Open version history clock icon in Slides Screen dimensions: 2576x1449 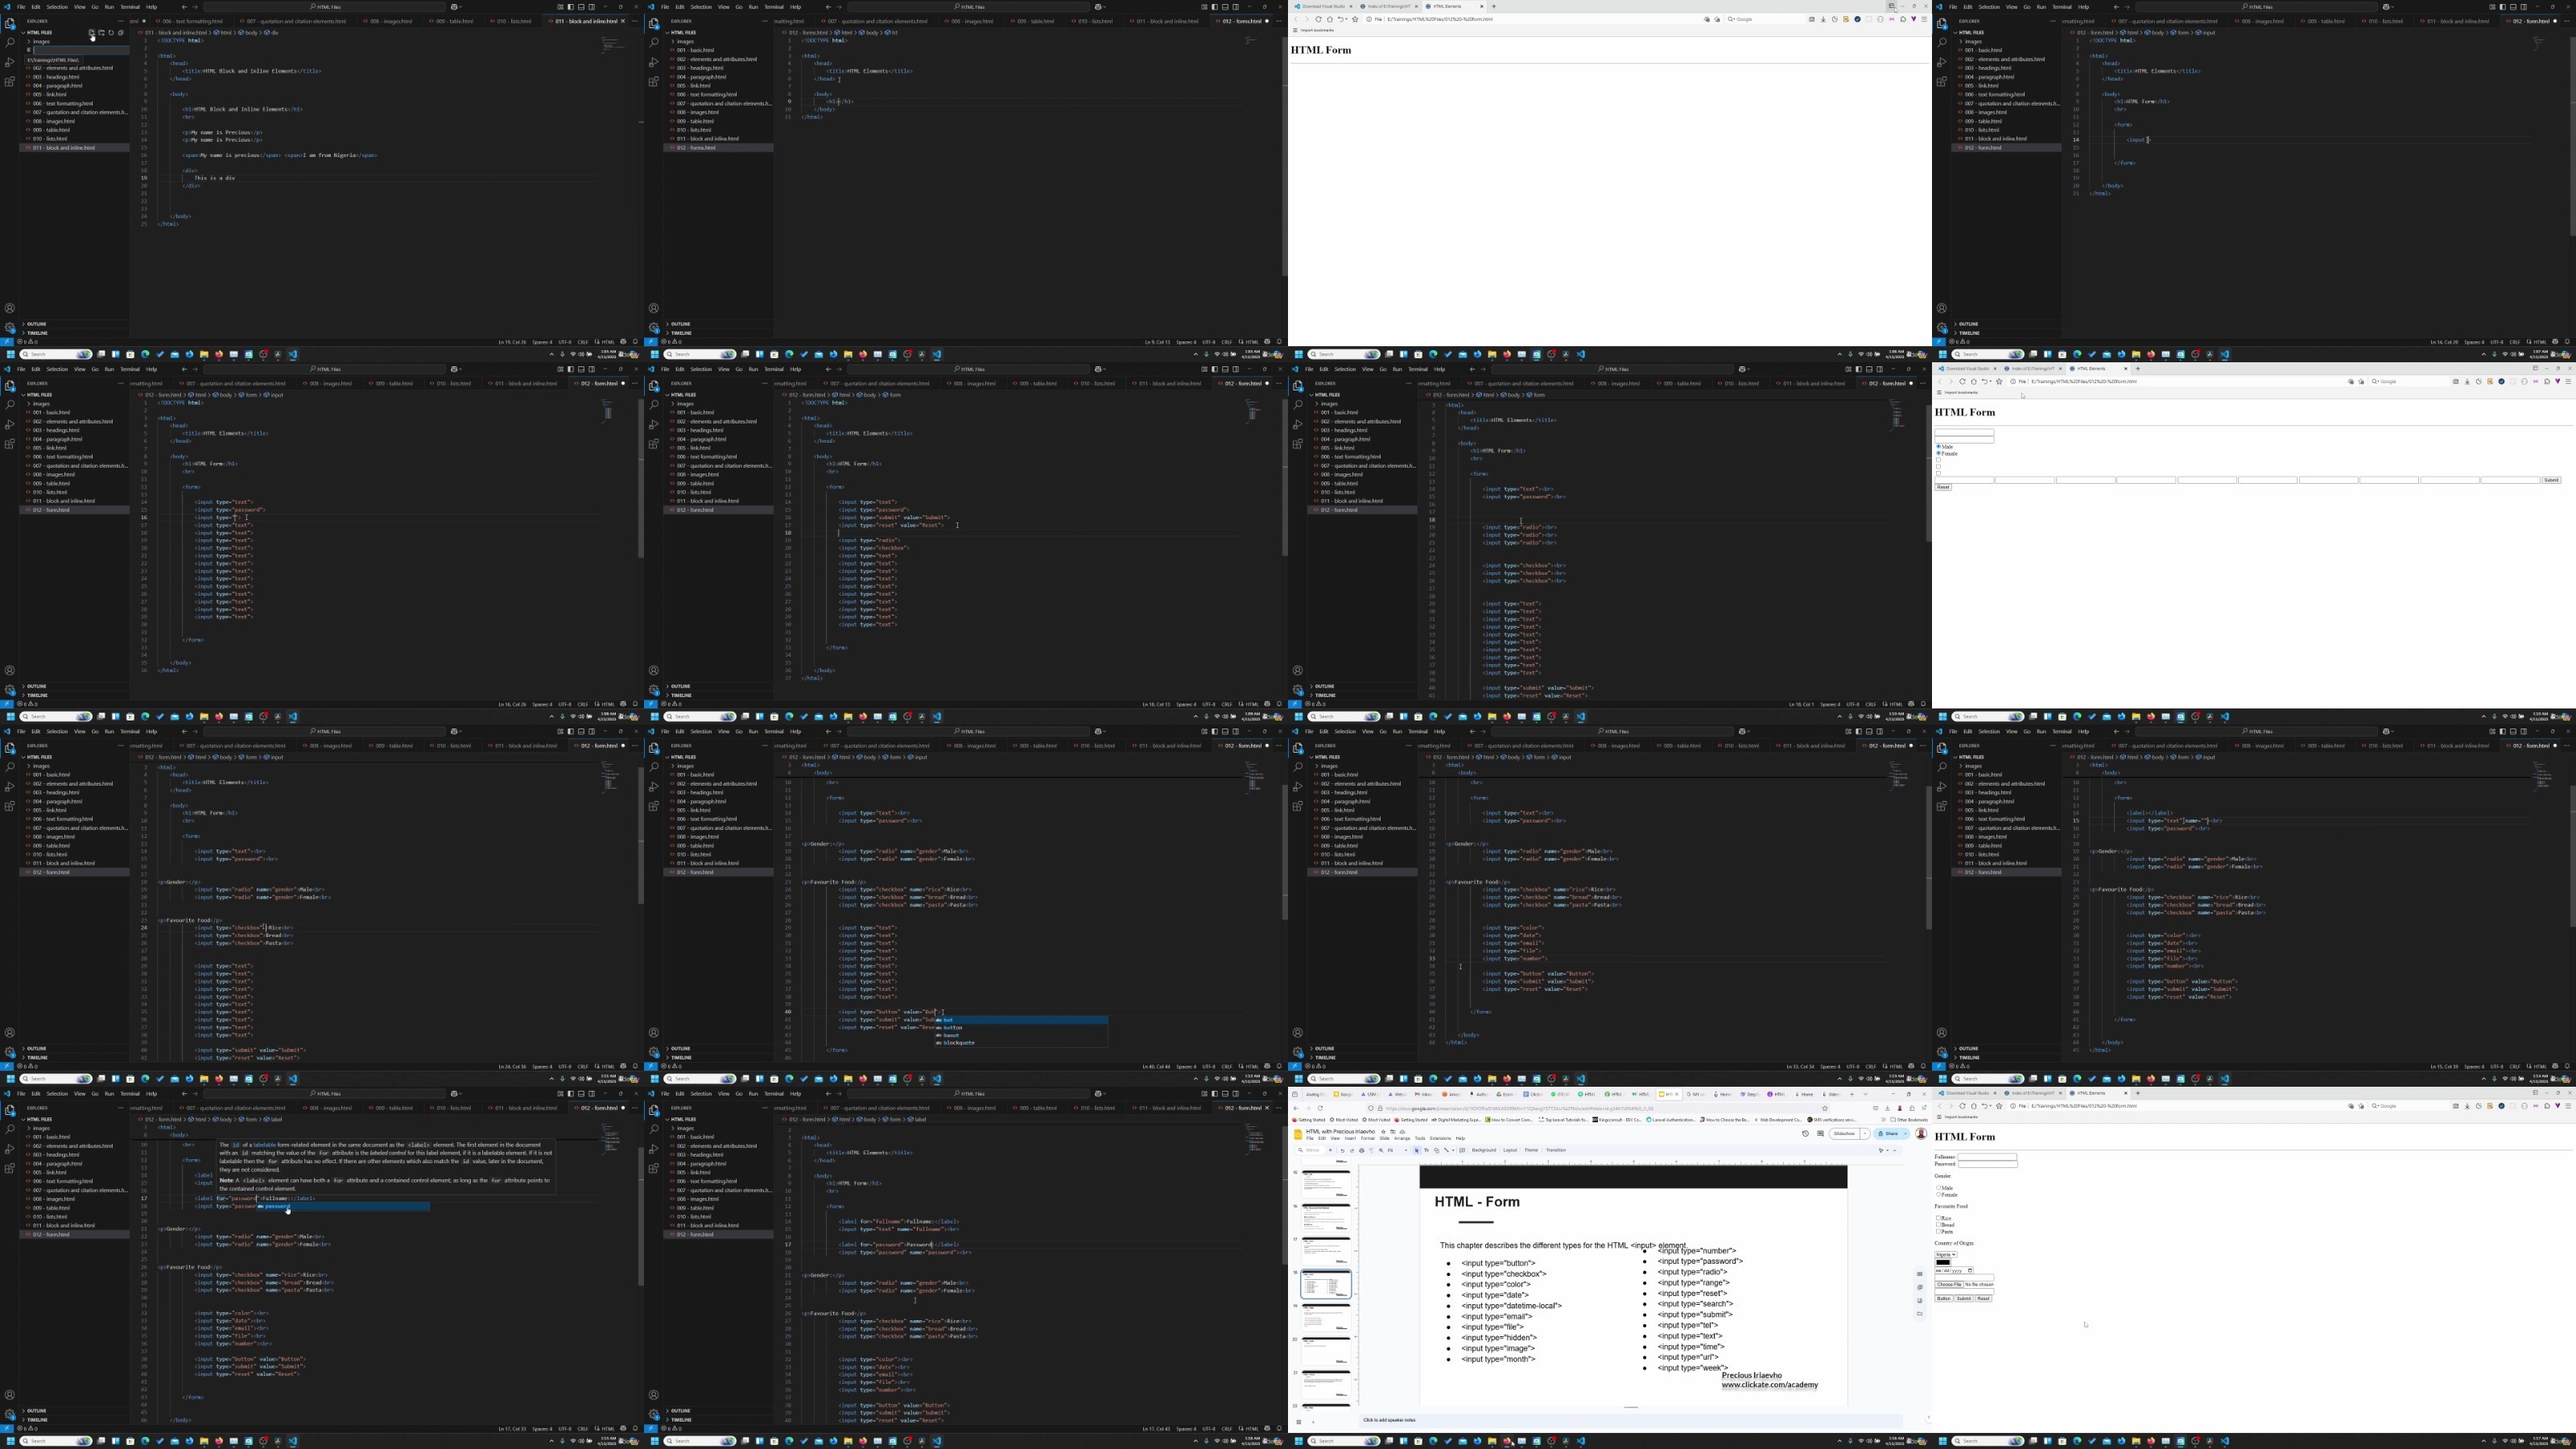[x=1805, y=1134]
